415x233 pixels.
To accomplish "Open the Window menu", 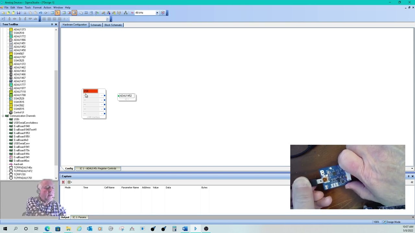I will coord(58,7).
